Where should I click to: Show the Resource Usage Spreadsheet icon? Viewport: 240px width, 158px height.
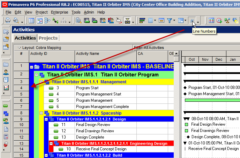pyautogui.click(x=103, y=20)
